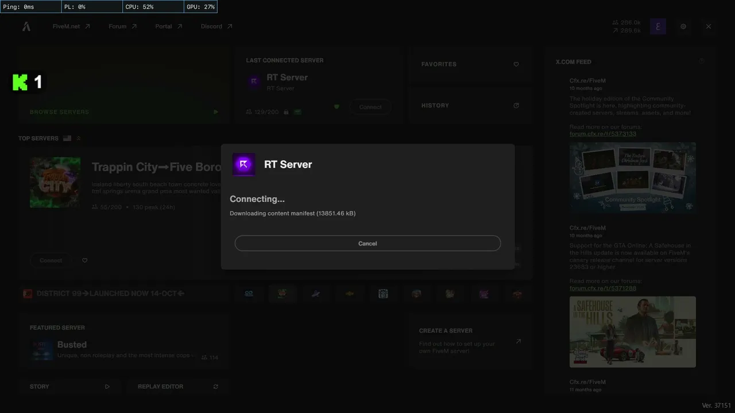The height and width of the screenshot is (413, 735).
Task: Click the play arrow beside Browse Servers
Action: 216,112
